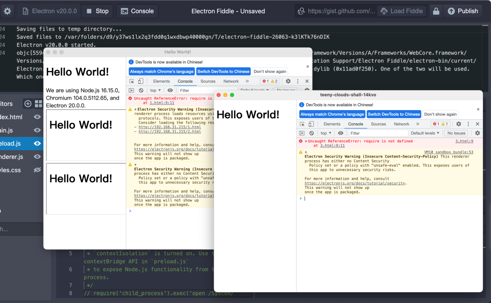The image size is (491, 303).
Task: Click Don't show again in Hello World window
Action: tap(270, 71)
